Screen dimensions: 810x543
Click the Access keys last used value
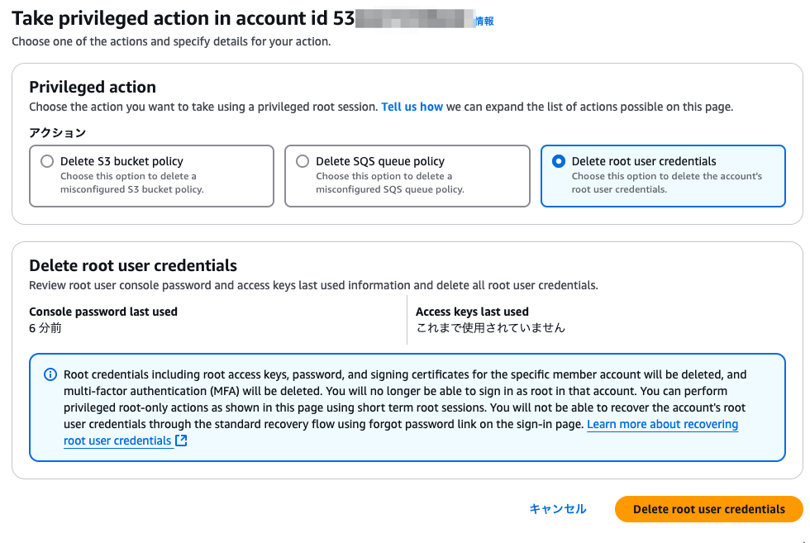point(490,328)
